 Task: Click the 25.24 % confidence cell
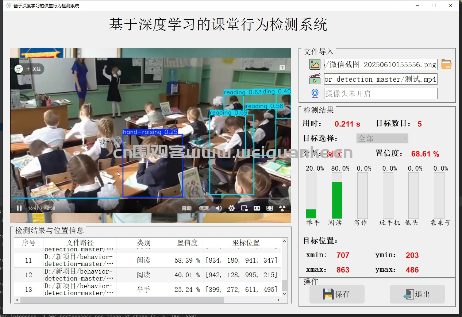point(187,290)
